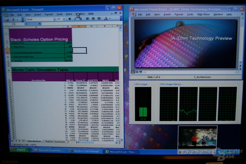
Task: Open the Arial font name dropdown
Action: tap(55, 19)
